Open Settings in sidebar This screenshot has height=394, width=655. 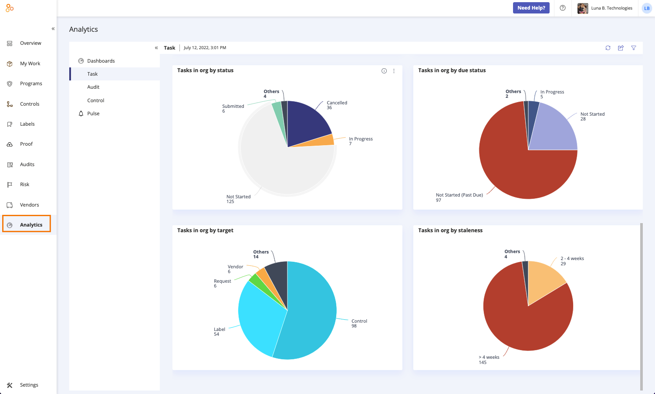pyautogui.click(x=28, y=385)
